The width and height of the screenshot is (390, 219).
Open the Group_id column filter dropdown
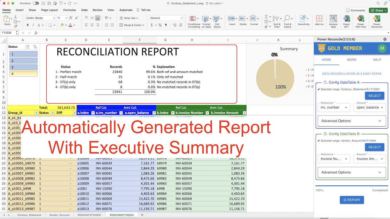pyautogui.click(x=36, y=113)
